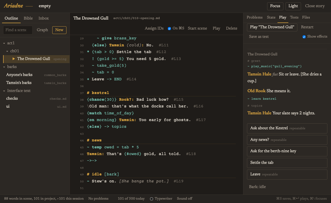Screen dimensions: 331x203
Task: Click the # kestrel heading in editor
Action: point(98,93)
